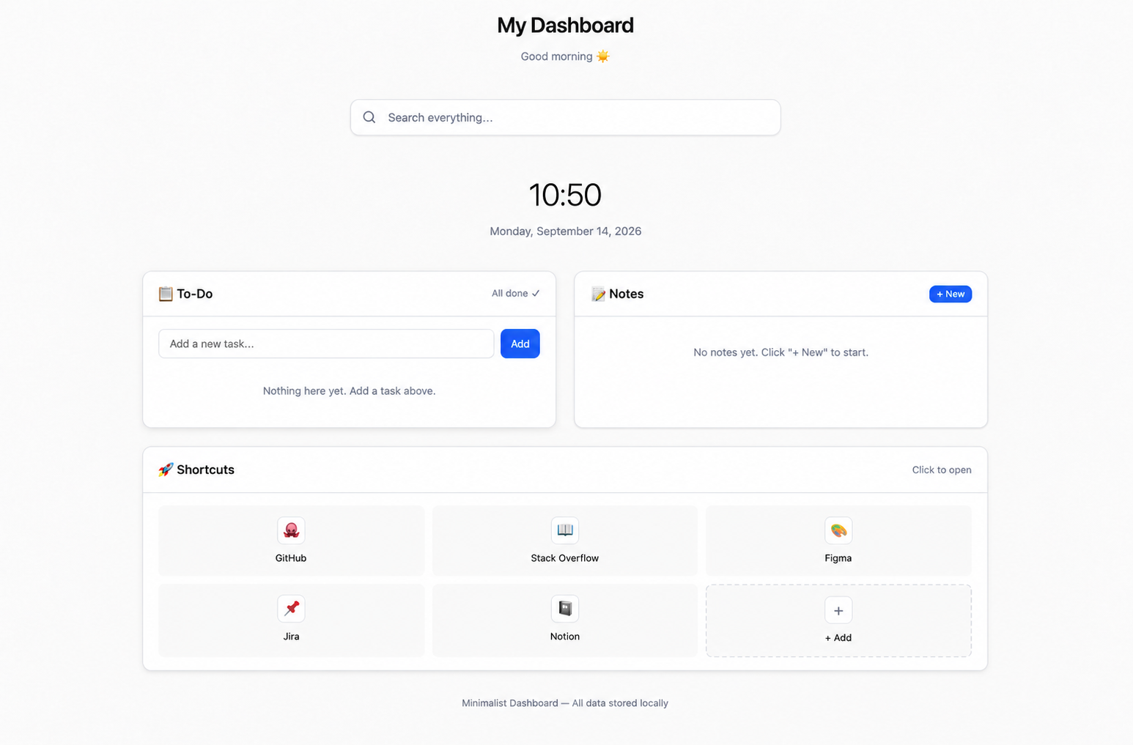Click the Minimalist Dashboard footer text

point(565,703)
